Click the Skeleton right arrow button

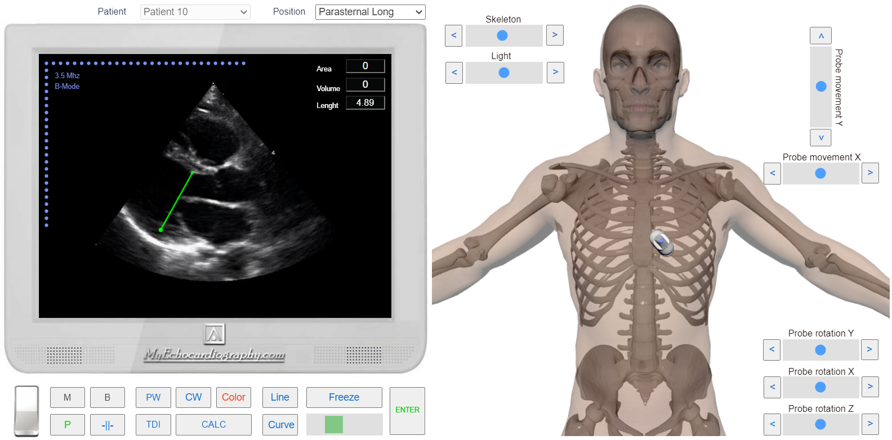point(555,35)
